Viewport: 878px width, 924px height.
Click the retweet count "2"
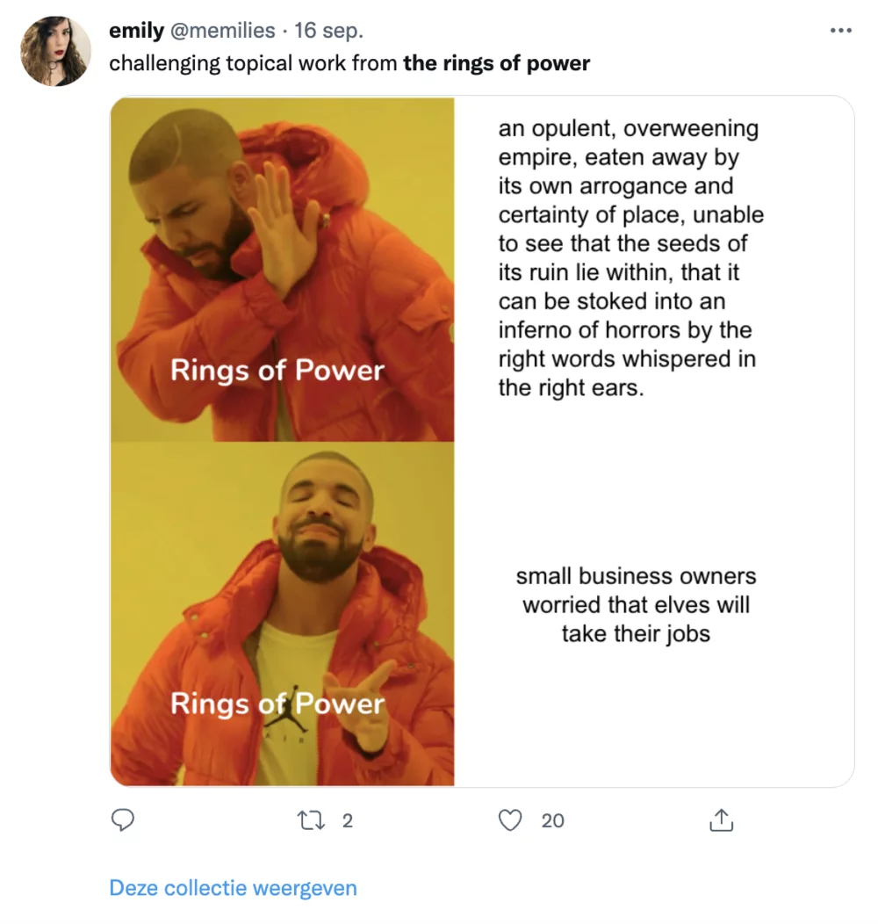[x=347, y=820]
